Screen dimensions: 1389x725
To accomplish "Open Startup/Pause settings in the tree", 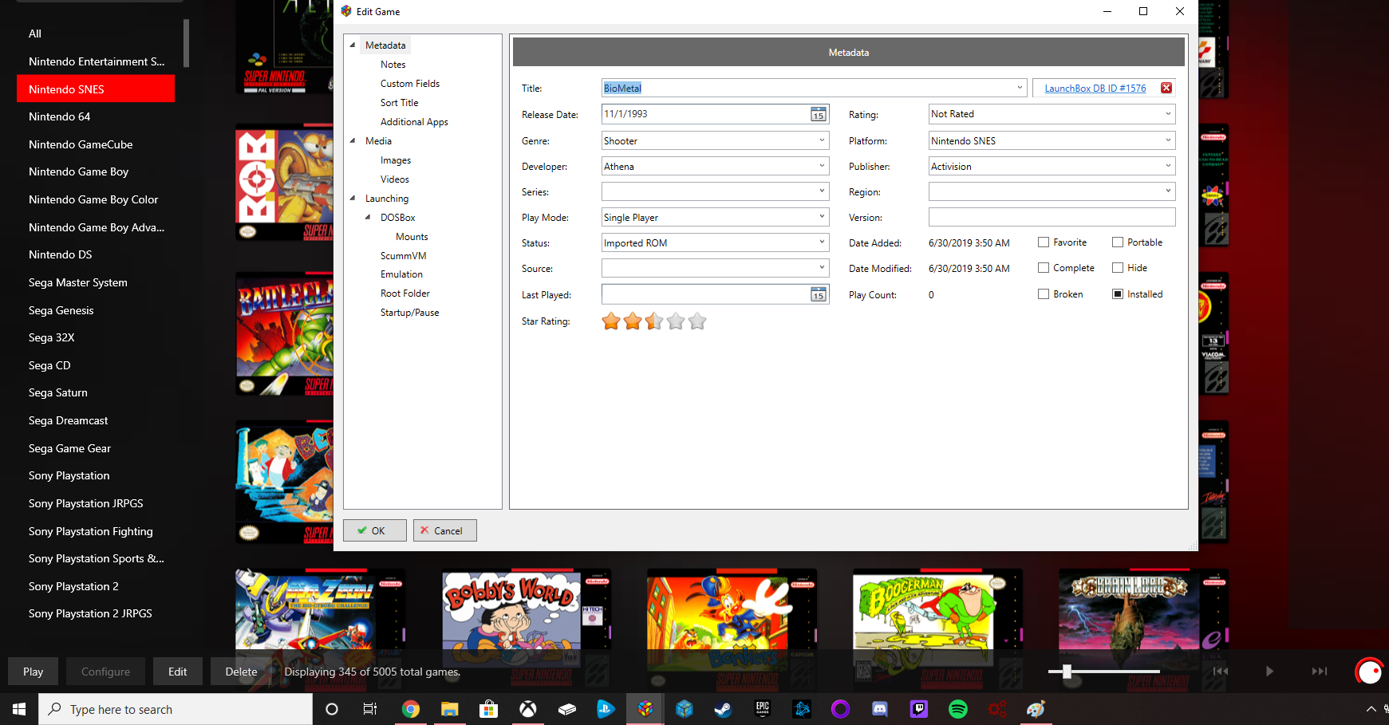I will [x=409, y=313].
